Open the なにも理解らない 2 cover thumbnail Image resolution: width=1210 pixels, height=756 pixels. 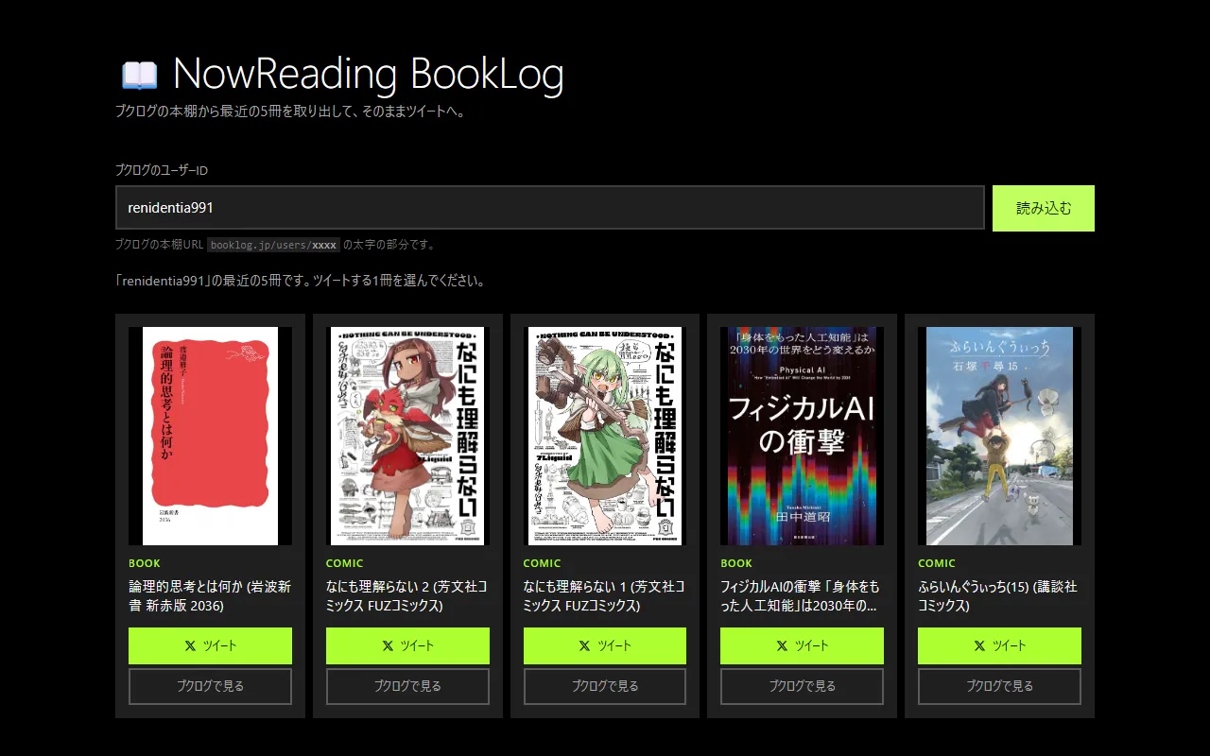coord(407,436)
